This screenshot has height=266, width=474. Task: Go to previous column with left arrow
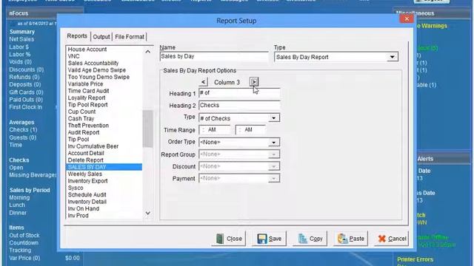203,82
